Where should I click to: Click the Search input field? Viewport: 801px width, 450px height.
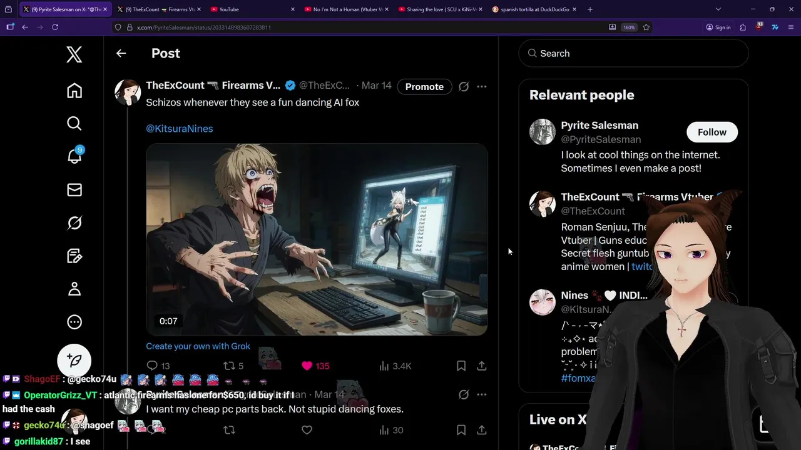(633, 53)
